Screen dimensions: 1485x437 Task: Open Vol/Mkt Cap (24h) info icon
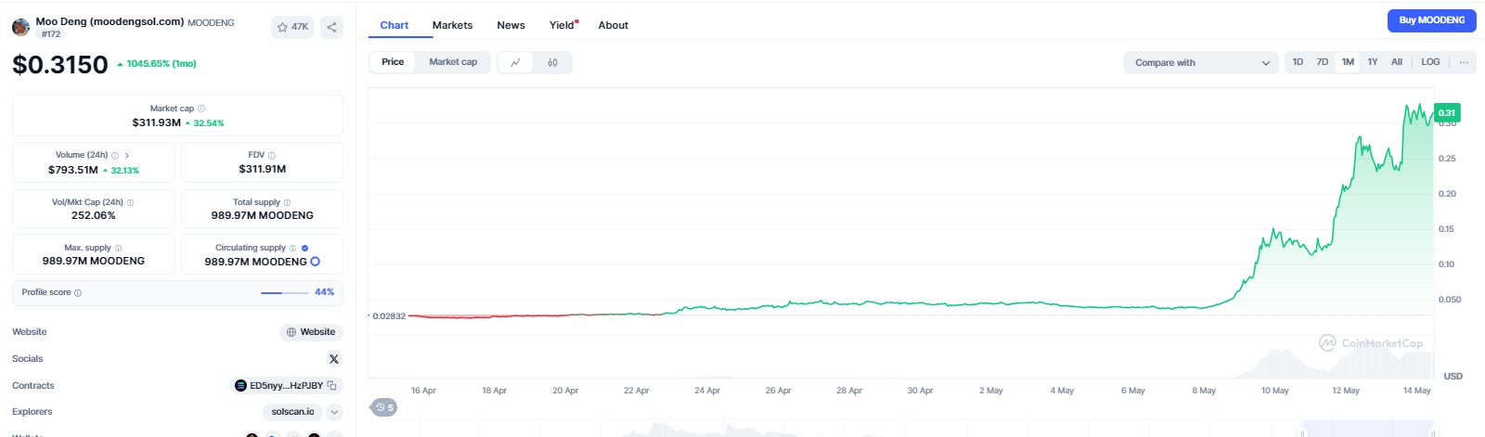[x=130, y=202]
